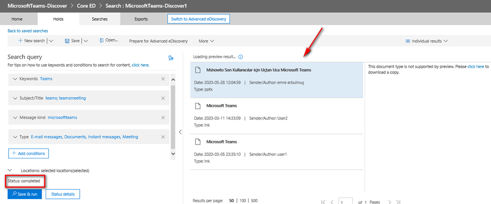Click the preview click here download link
491x204 pixels.
(x=475, y=67)
